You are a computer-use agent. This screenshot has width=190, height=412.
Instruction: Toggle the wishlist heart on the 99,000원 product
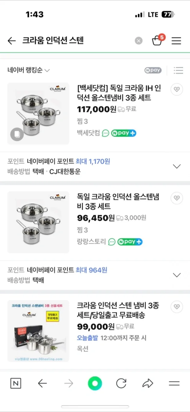click(x=177, y=307)
